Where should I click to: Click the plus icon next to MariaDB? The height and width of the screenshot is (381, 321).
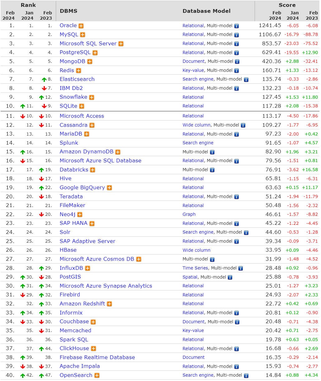(x=87, y=134)
